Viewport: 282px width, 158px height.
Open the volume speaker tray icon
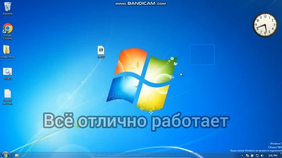click(x=262, y=156)
